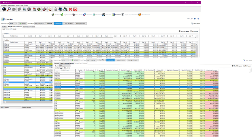
Task: Click Refresh button in upper window
Action: coord(22,23)
